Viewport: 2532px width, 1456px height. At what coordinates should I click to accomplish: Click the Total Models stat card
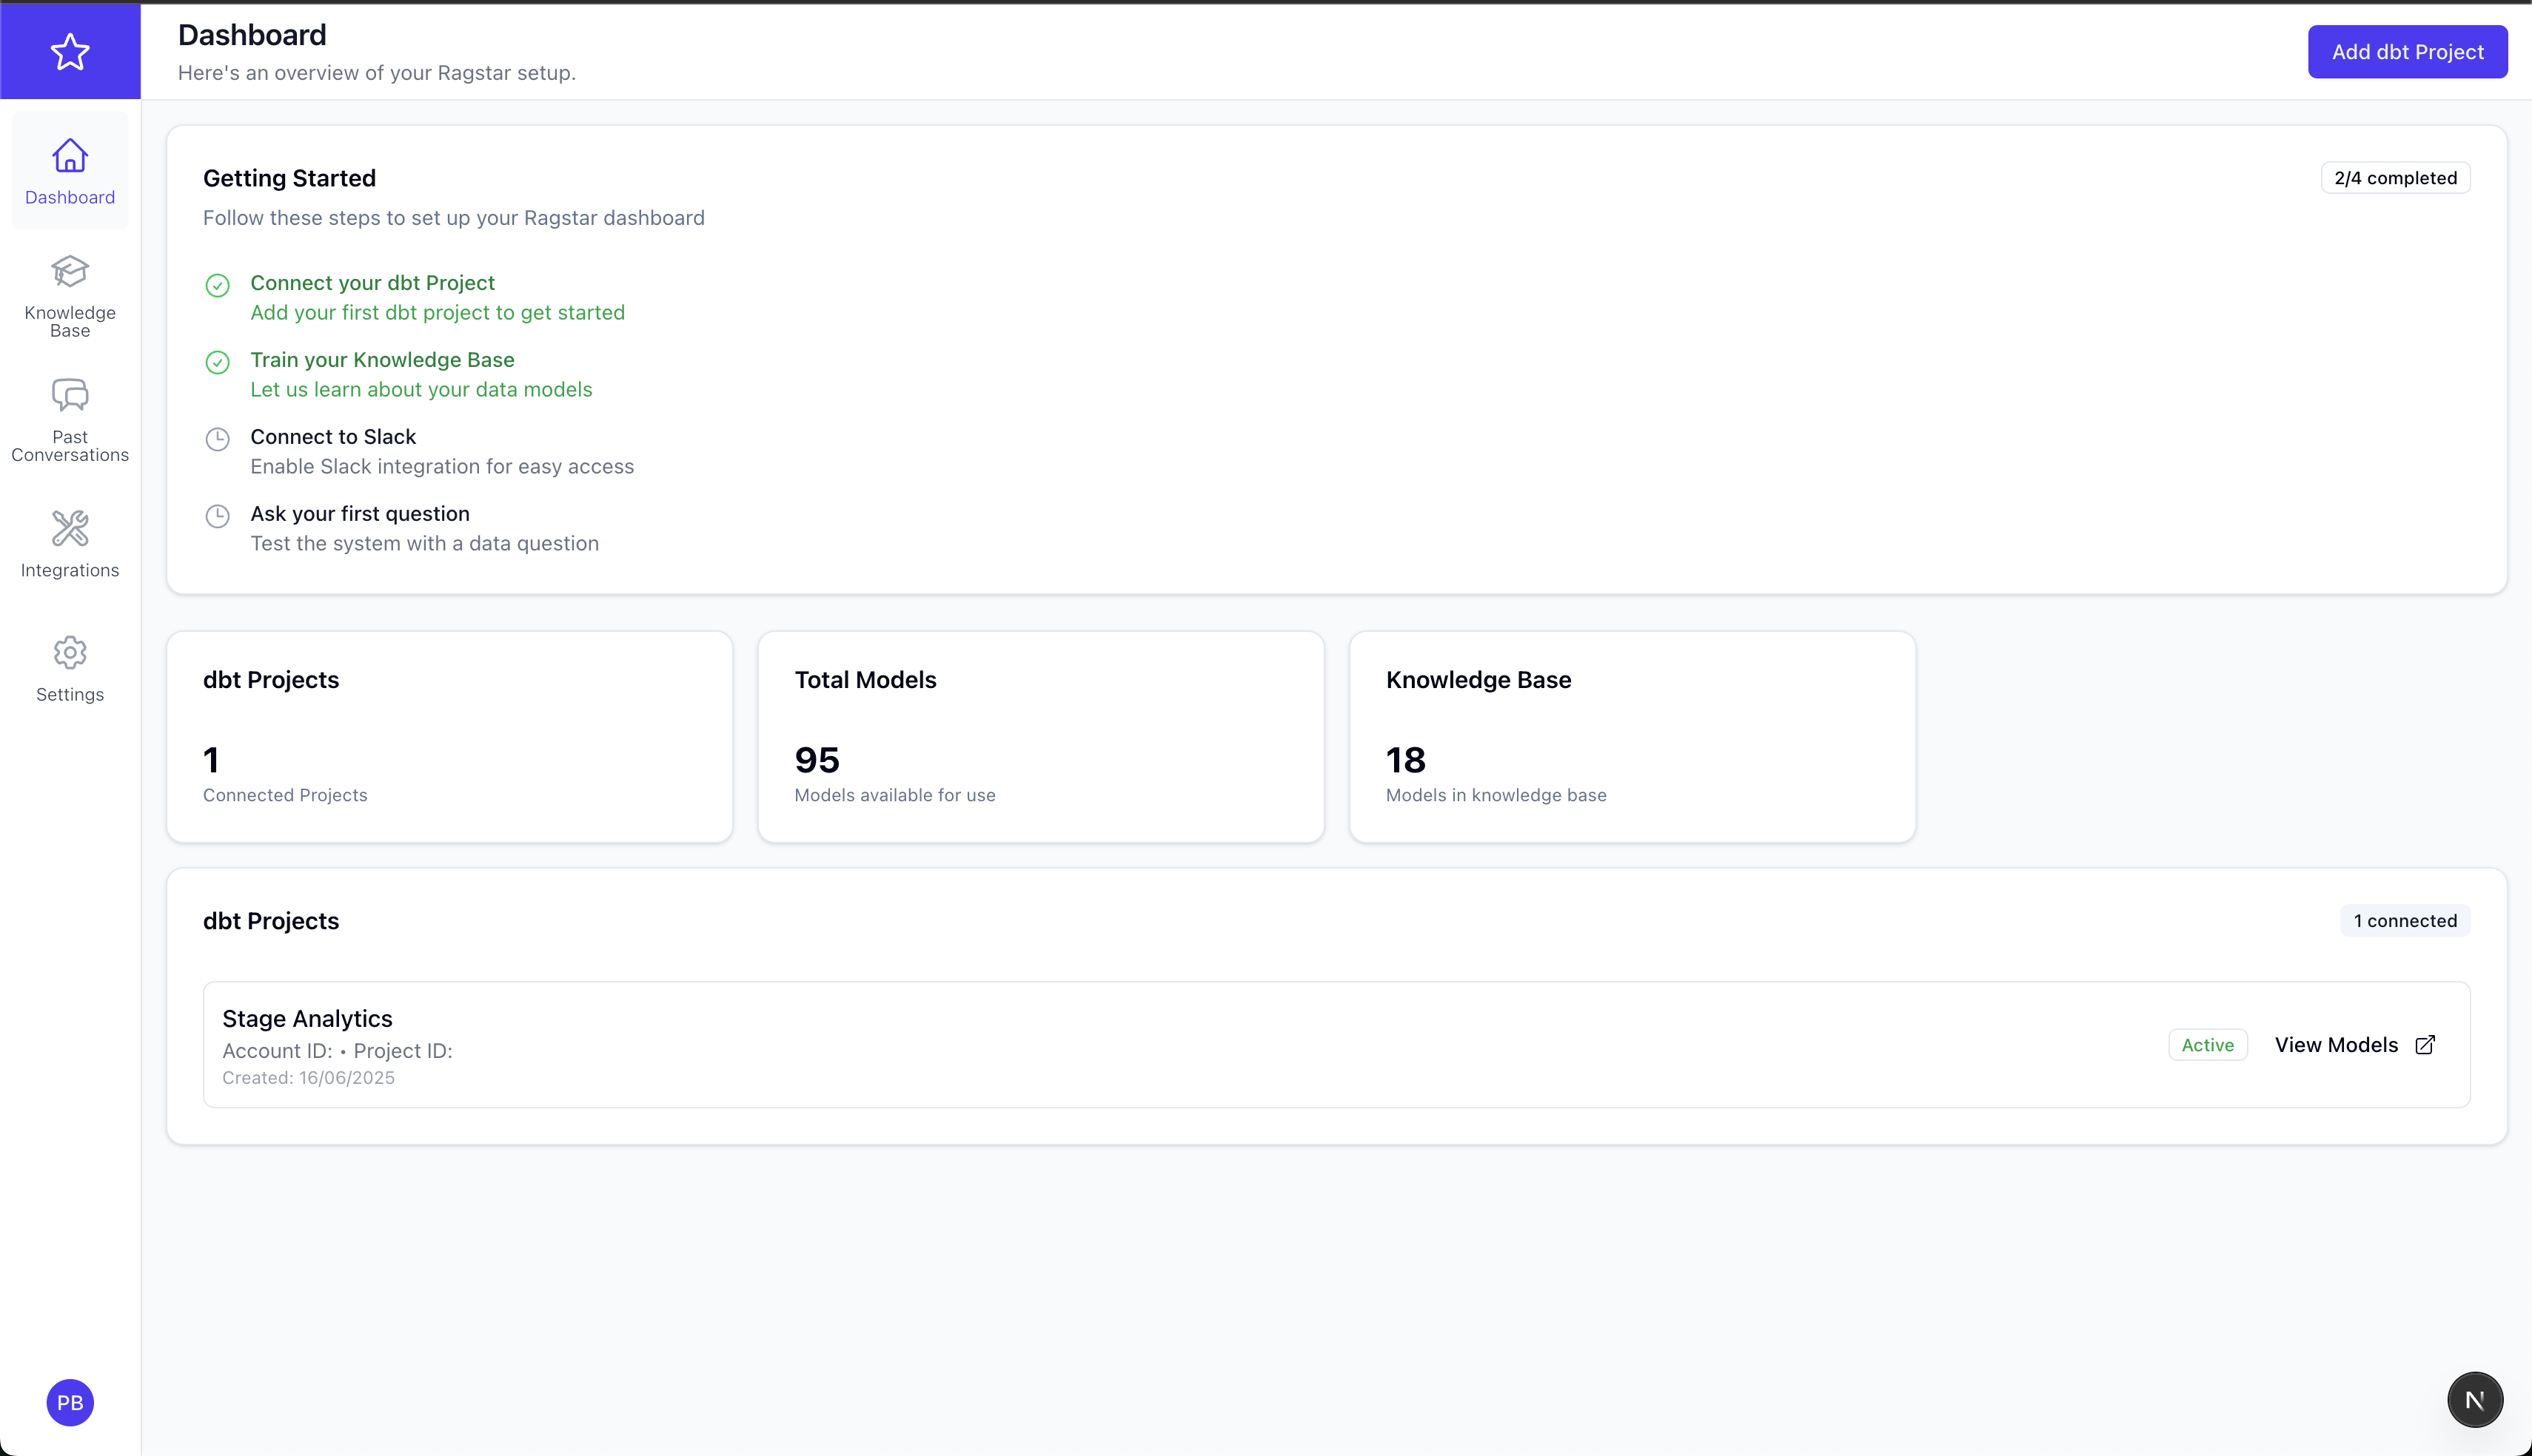[1040, 737]
